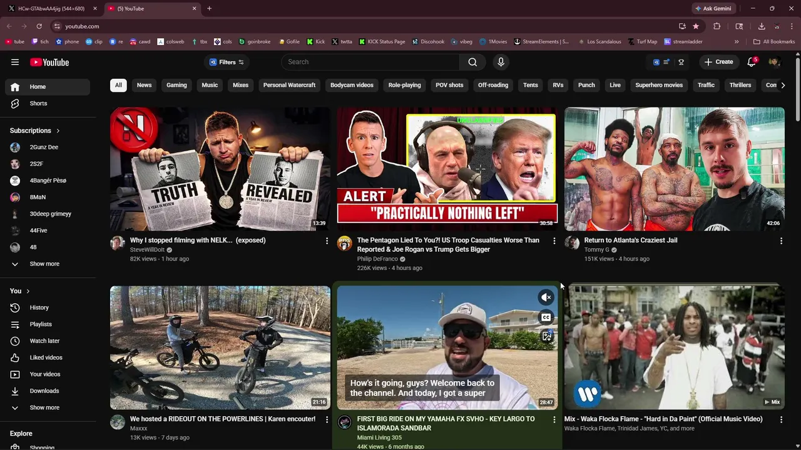
Task: Bookmark this page with the star icon
Action: [696, 26]
